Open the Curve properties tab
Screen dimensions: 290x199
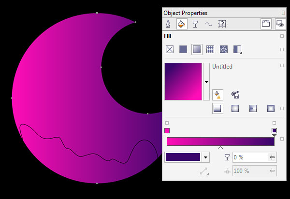209,24
